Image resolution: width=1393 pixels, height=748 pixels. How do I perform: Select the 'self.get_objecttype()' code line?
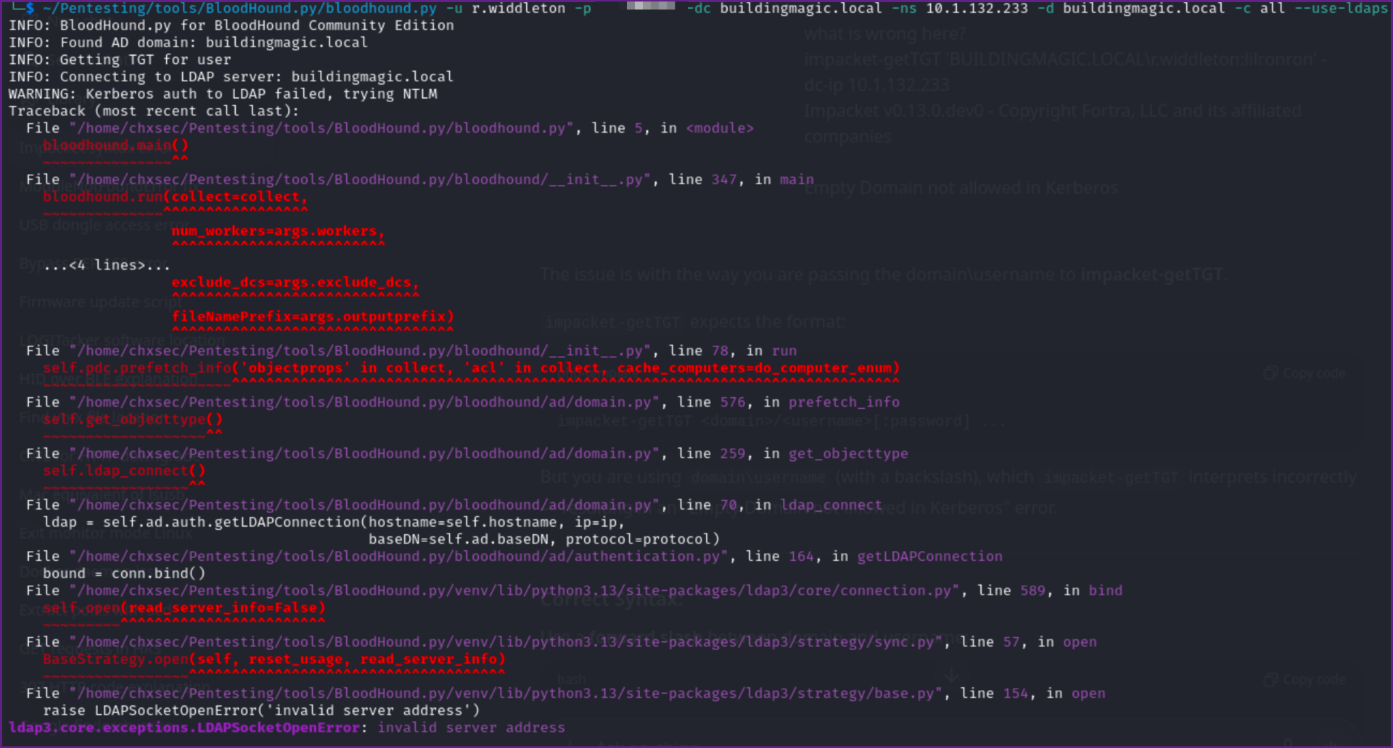pos(133,419)
